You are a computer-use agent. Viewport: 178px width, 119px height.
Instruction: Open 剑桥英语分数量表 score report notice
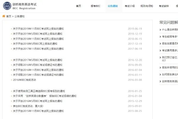click(44, 96)
